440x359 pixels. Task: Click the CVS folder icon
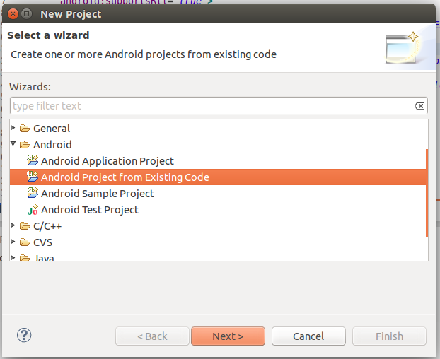[x=25, y=242]
